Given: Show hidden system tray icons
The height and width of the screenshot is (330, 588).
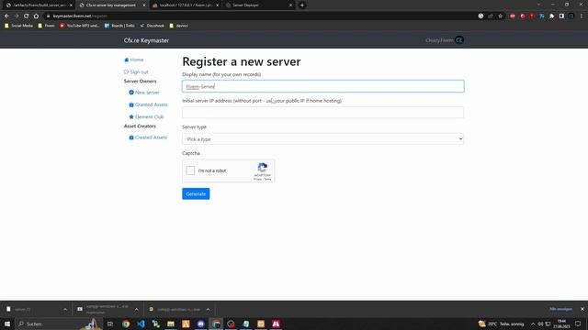Looking at the screenshot, I should click(533, 324).
